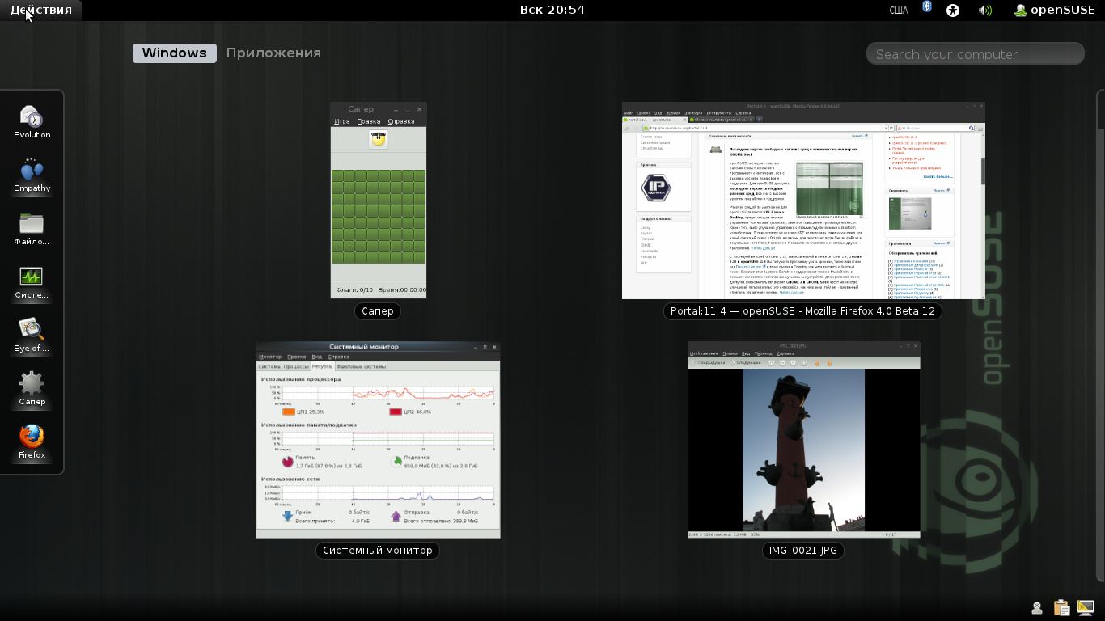Image resolution: width=1105 pixels, height=621 pixels.
Task: Select the IMG_0021.JPG window thumbnail
Action: tap(803, 439)
